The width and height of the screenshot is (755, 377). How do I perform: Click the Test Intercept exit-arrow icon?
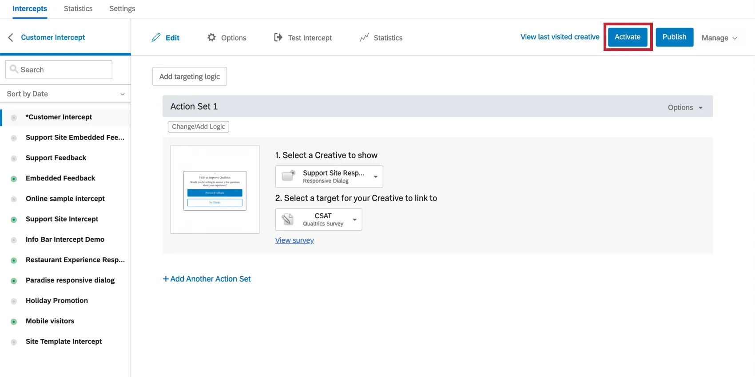278,37
